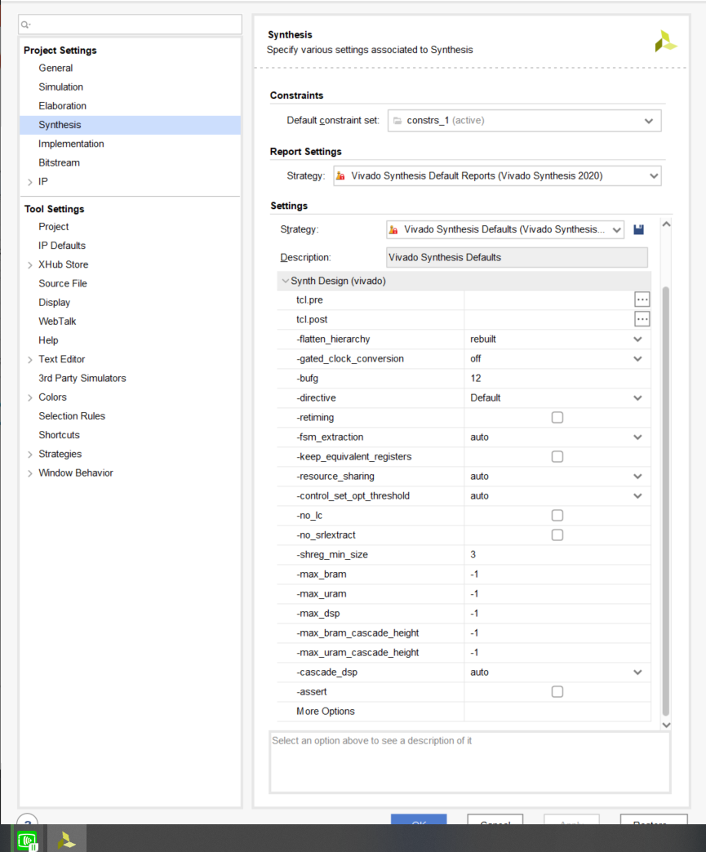Browse for the tcl.pre script file
The width and height of the screenshot is (706, 852).
coord(642,300)
